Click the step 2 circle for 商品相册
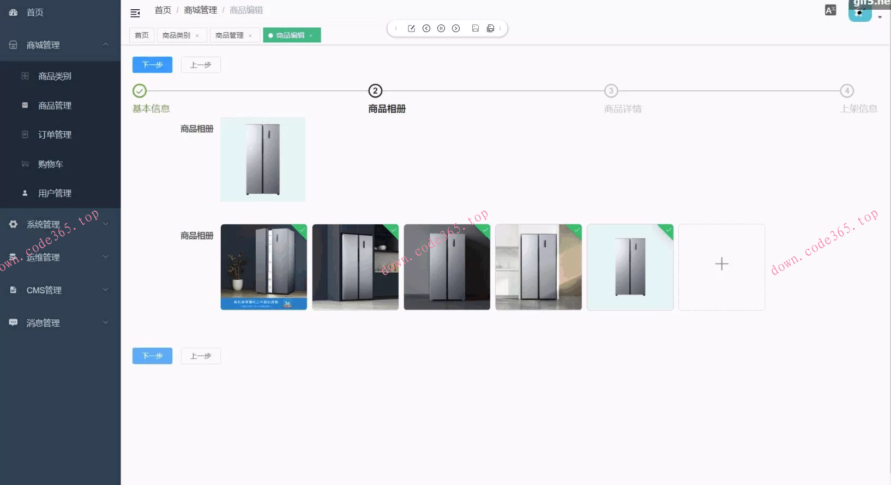Image resolution: width=891 pixels, height=485 pixels. [x=375, y=91]
